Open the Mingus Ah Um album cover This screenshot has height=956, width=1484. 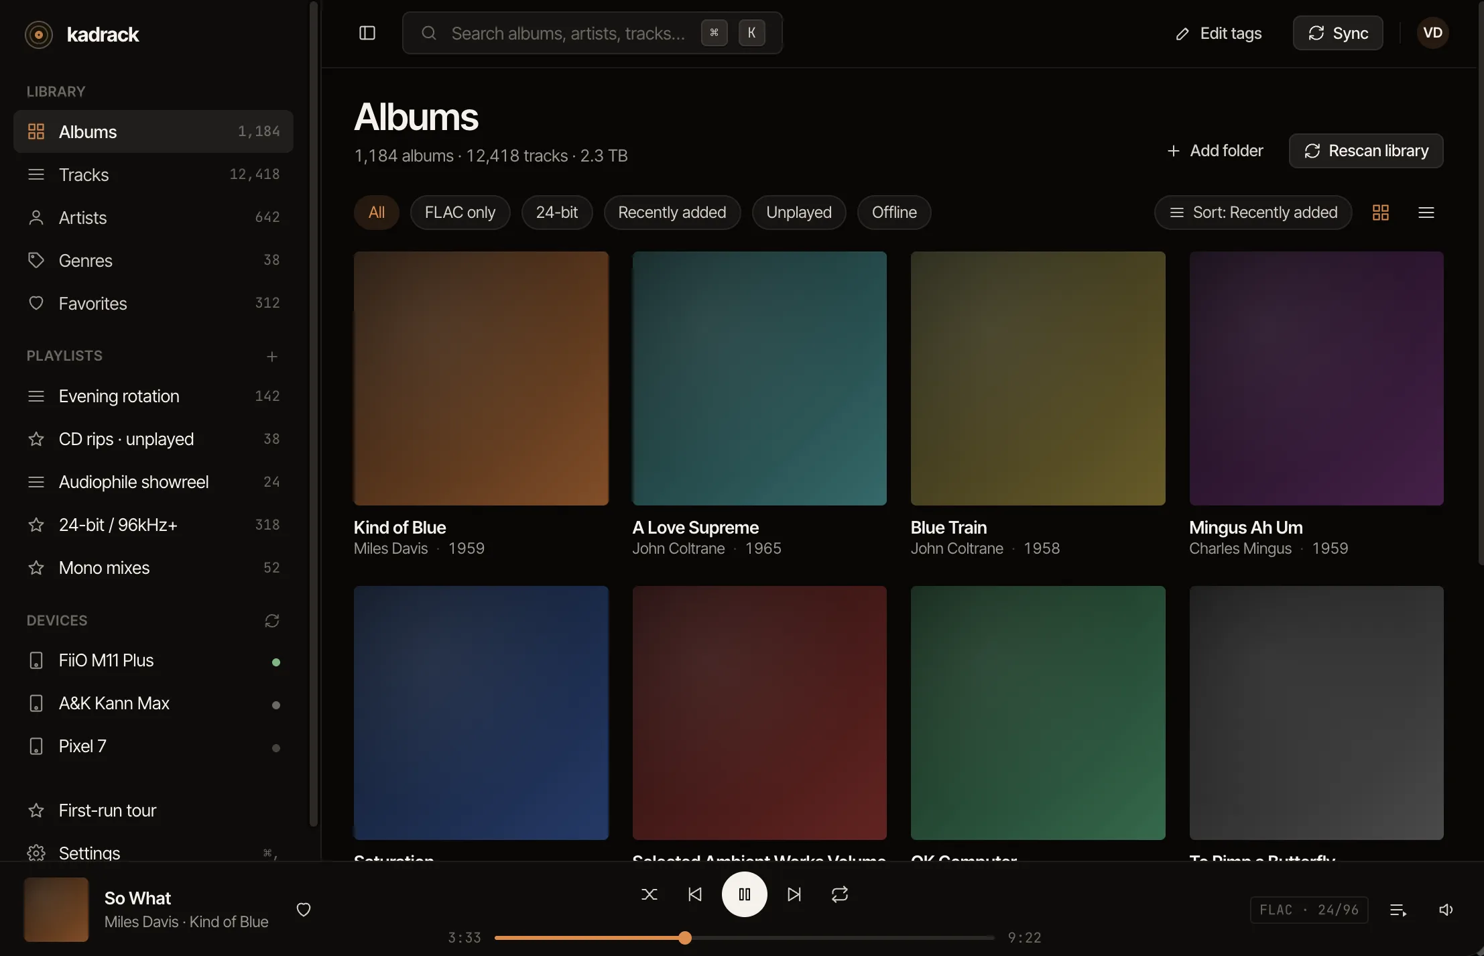click(x=1316, y=378)
